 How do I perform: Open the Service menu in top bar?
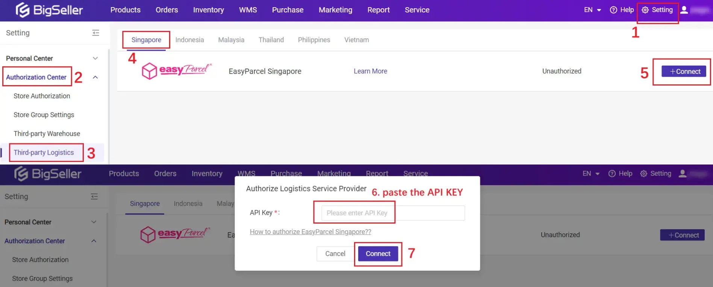tap(417, 10)
